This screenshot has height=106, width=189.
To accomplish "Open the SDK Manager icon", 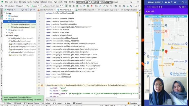I will [131, 6].
